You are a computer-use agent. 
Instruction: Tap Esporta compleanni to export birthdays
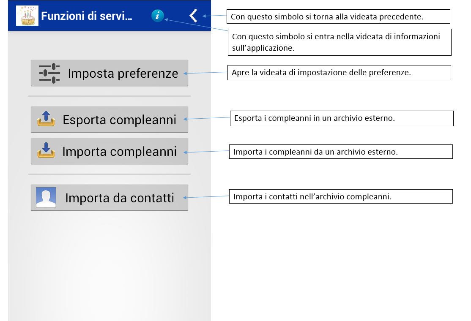(x=109, y=119)
